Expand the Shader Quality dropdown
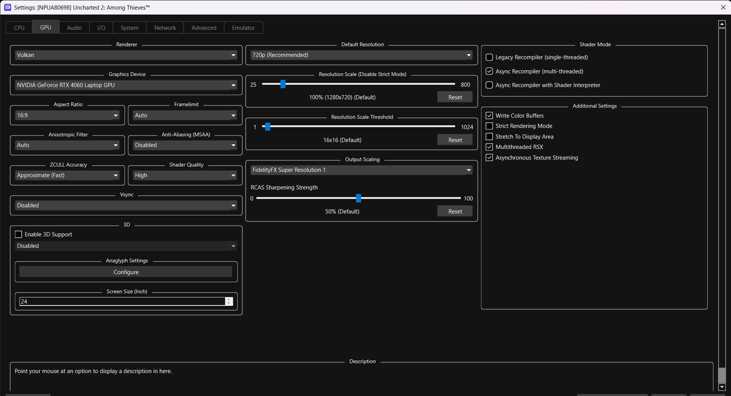This screenshot has width=731, height=396. click(185, 175)
